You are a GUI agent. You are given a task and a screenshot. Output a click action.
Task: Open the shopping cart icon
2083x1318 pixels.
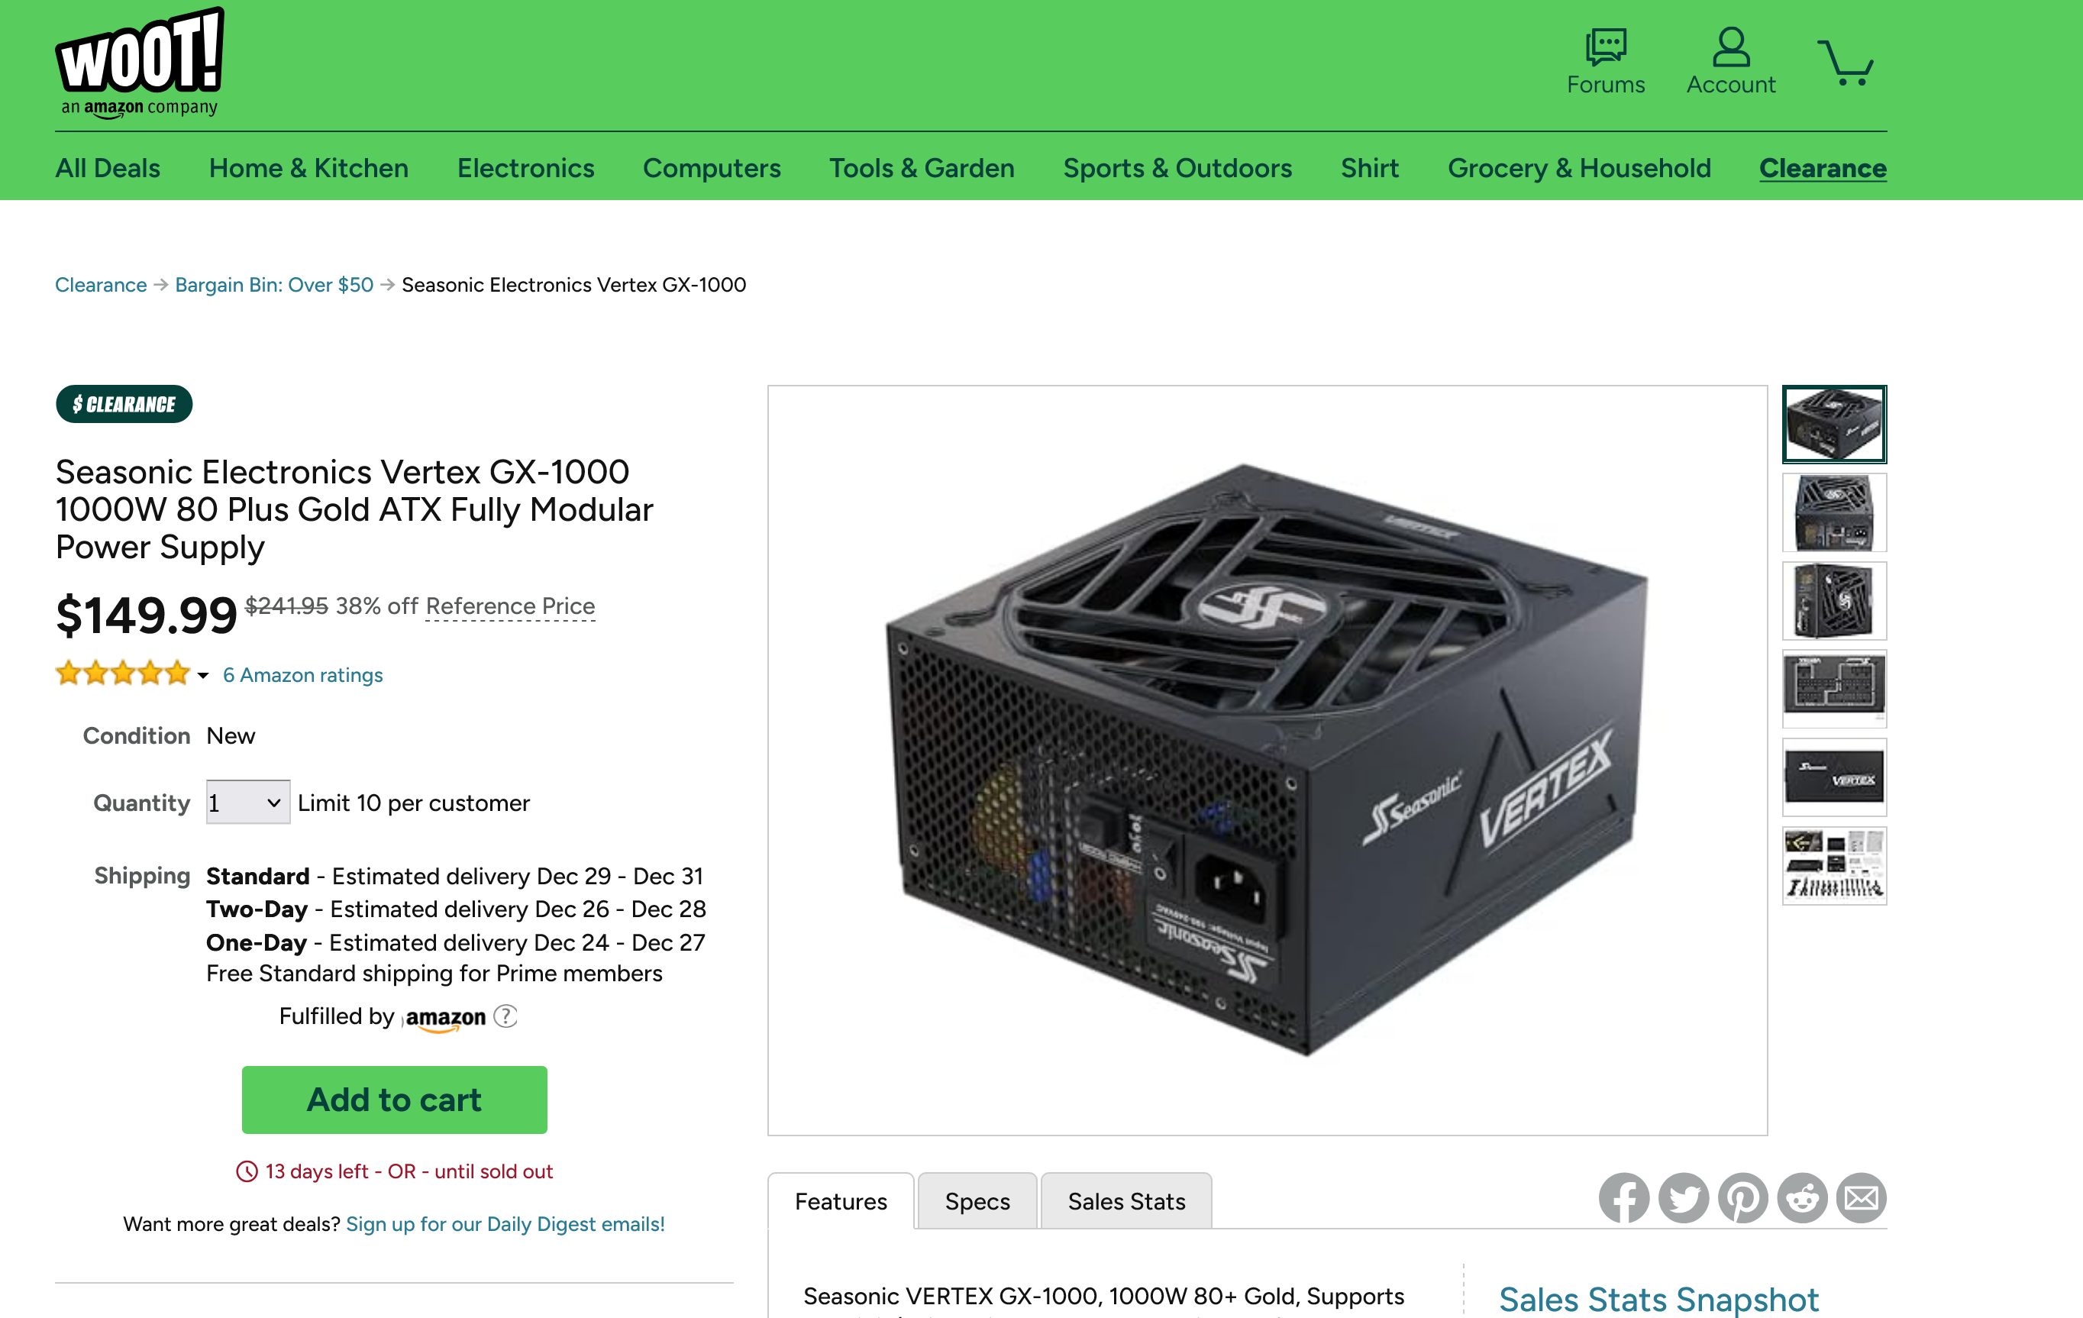1845,63
